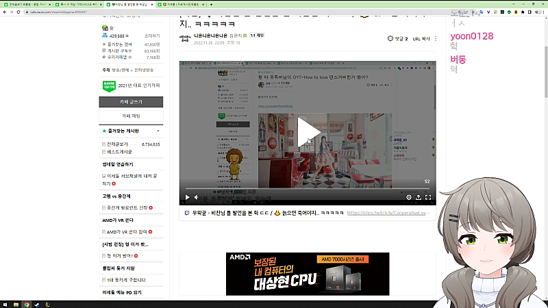This screenshot has height=308, width=548.
Task: Open the 1대 돚거 구합니다 board
Action: tap(126, 280)
